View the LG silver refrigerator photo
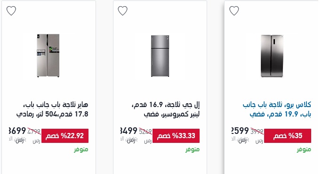 click(x=160, y=56)
